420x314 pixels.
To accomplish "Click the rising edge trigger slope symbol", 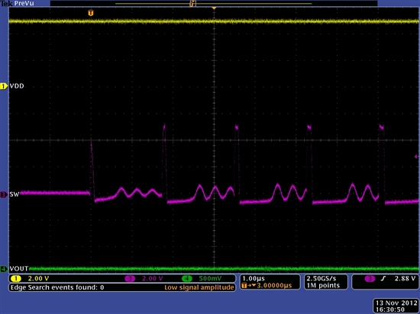I will coord(383,279).
